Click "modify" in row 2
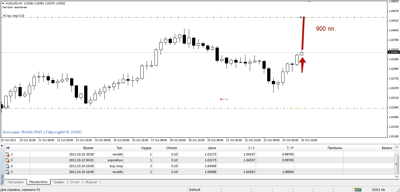Viewport: 400px width, 192px height. [x=118, y=154]
